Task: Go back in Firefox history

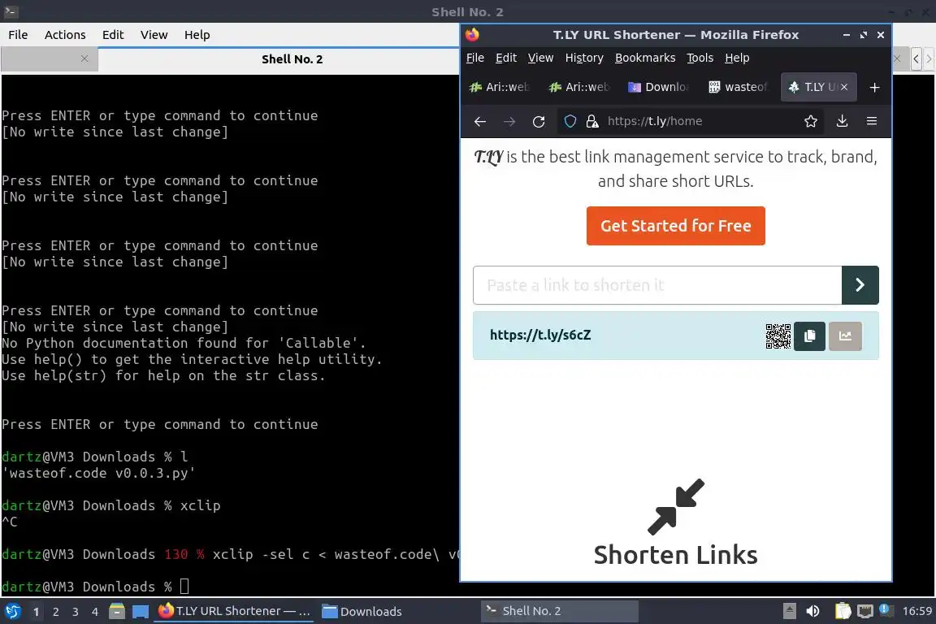Action: (480, 121)
